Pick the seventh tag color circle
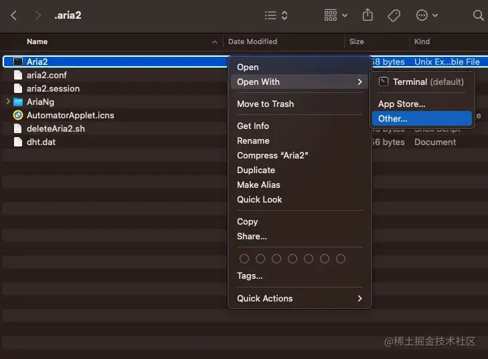The width and height of the screenshot is (488, 359). pos(341,259)
